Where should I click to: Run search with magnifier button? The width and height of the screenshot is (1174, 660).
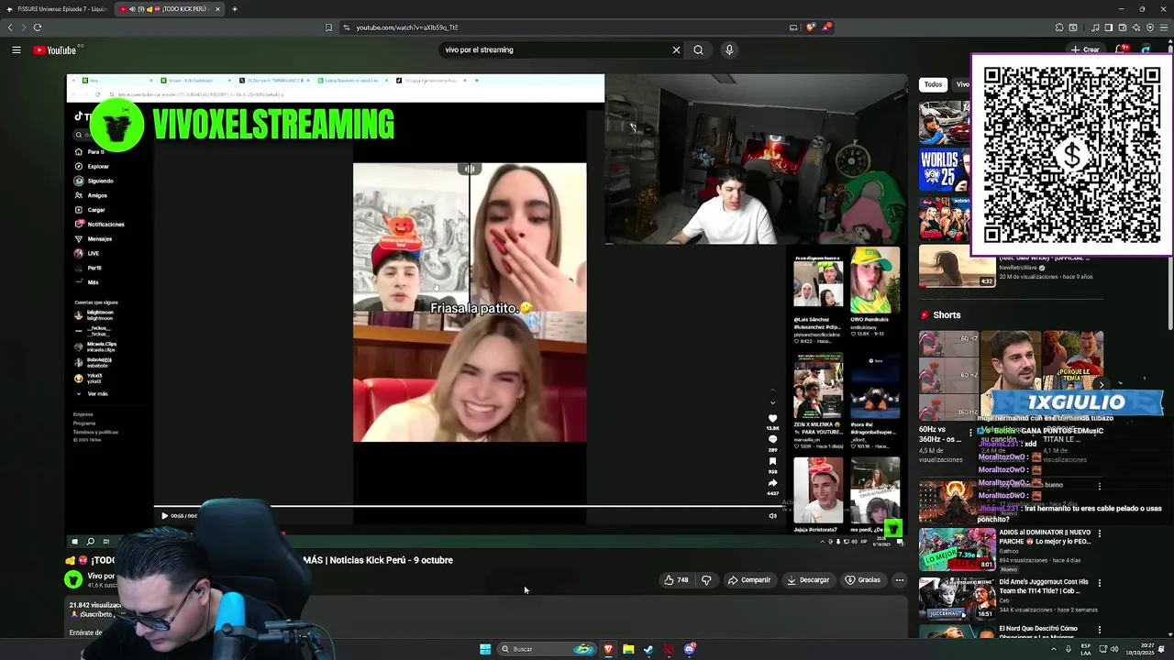[x=698, y=50]
